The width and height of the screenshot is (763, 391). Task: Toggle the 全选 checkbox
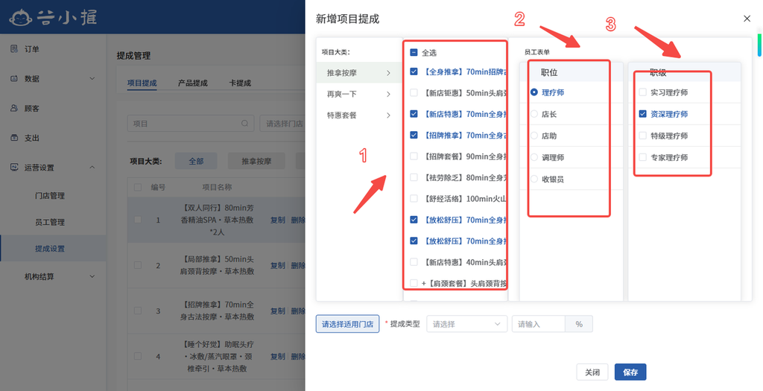pos(414,52)
